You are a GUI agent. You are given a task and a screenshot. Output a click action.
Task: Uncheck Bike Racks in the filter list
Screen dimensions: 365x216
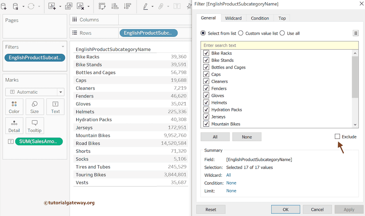point(206,53)
